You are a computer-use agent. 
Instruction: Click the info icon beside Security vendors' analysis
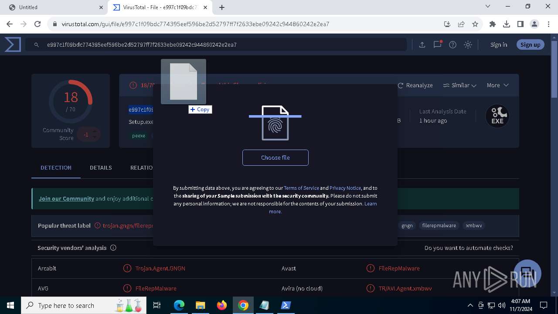point(113,248)
